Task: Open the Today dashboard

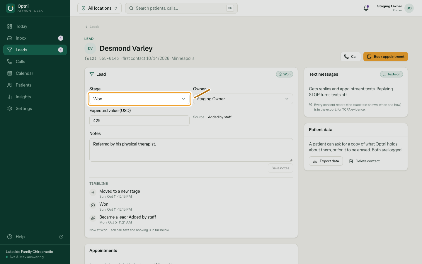Action: (35, 26)
